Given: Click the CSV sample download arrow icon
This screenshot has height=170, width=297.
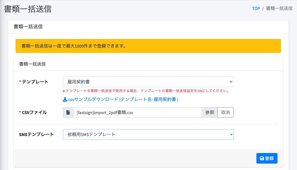Looking at the screenshot, I should click(65, 99).
